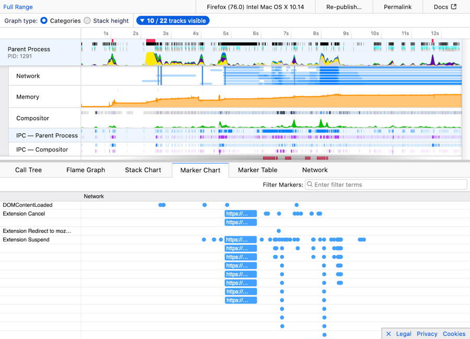
Task: Click the Full Range breadcrumb link
Action: [18, 7]
